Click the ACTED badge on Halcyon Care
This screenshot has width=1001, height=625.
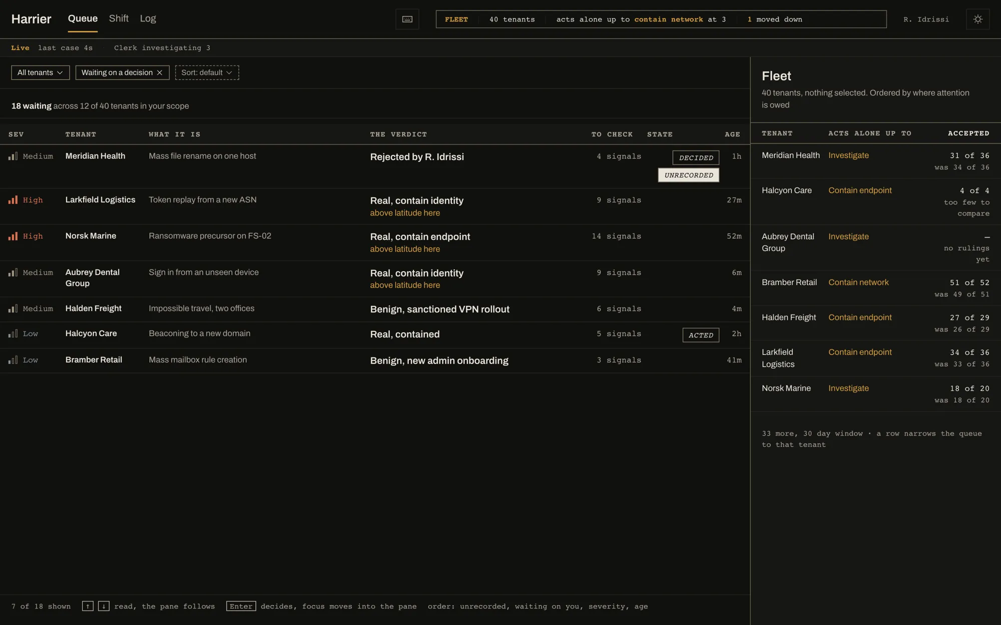pos(701,335)
